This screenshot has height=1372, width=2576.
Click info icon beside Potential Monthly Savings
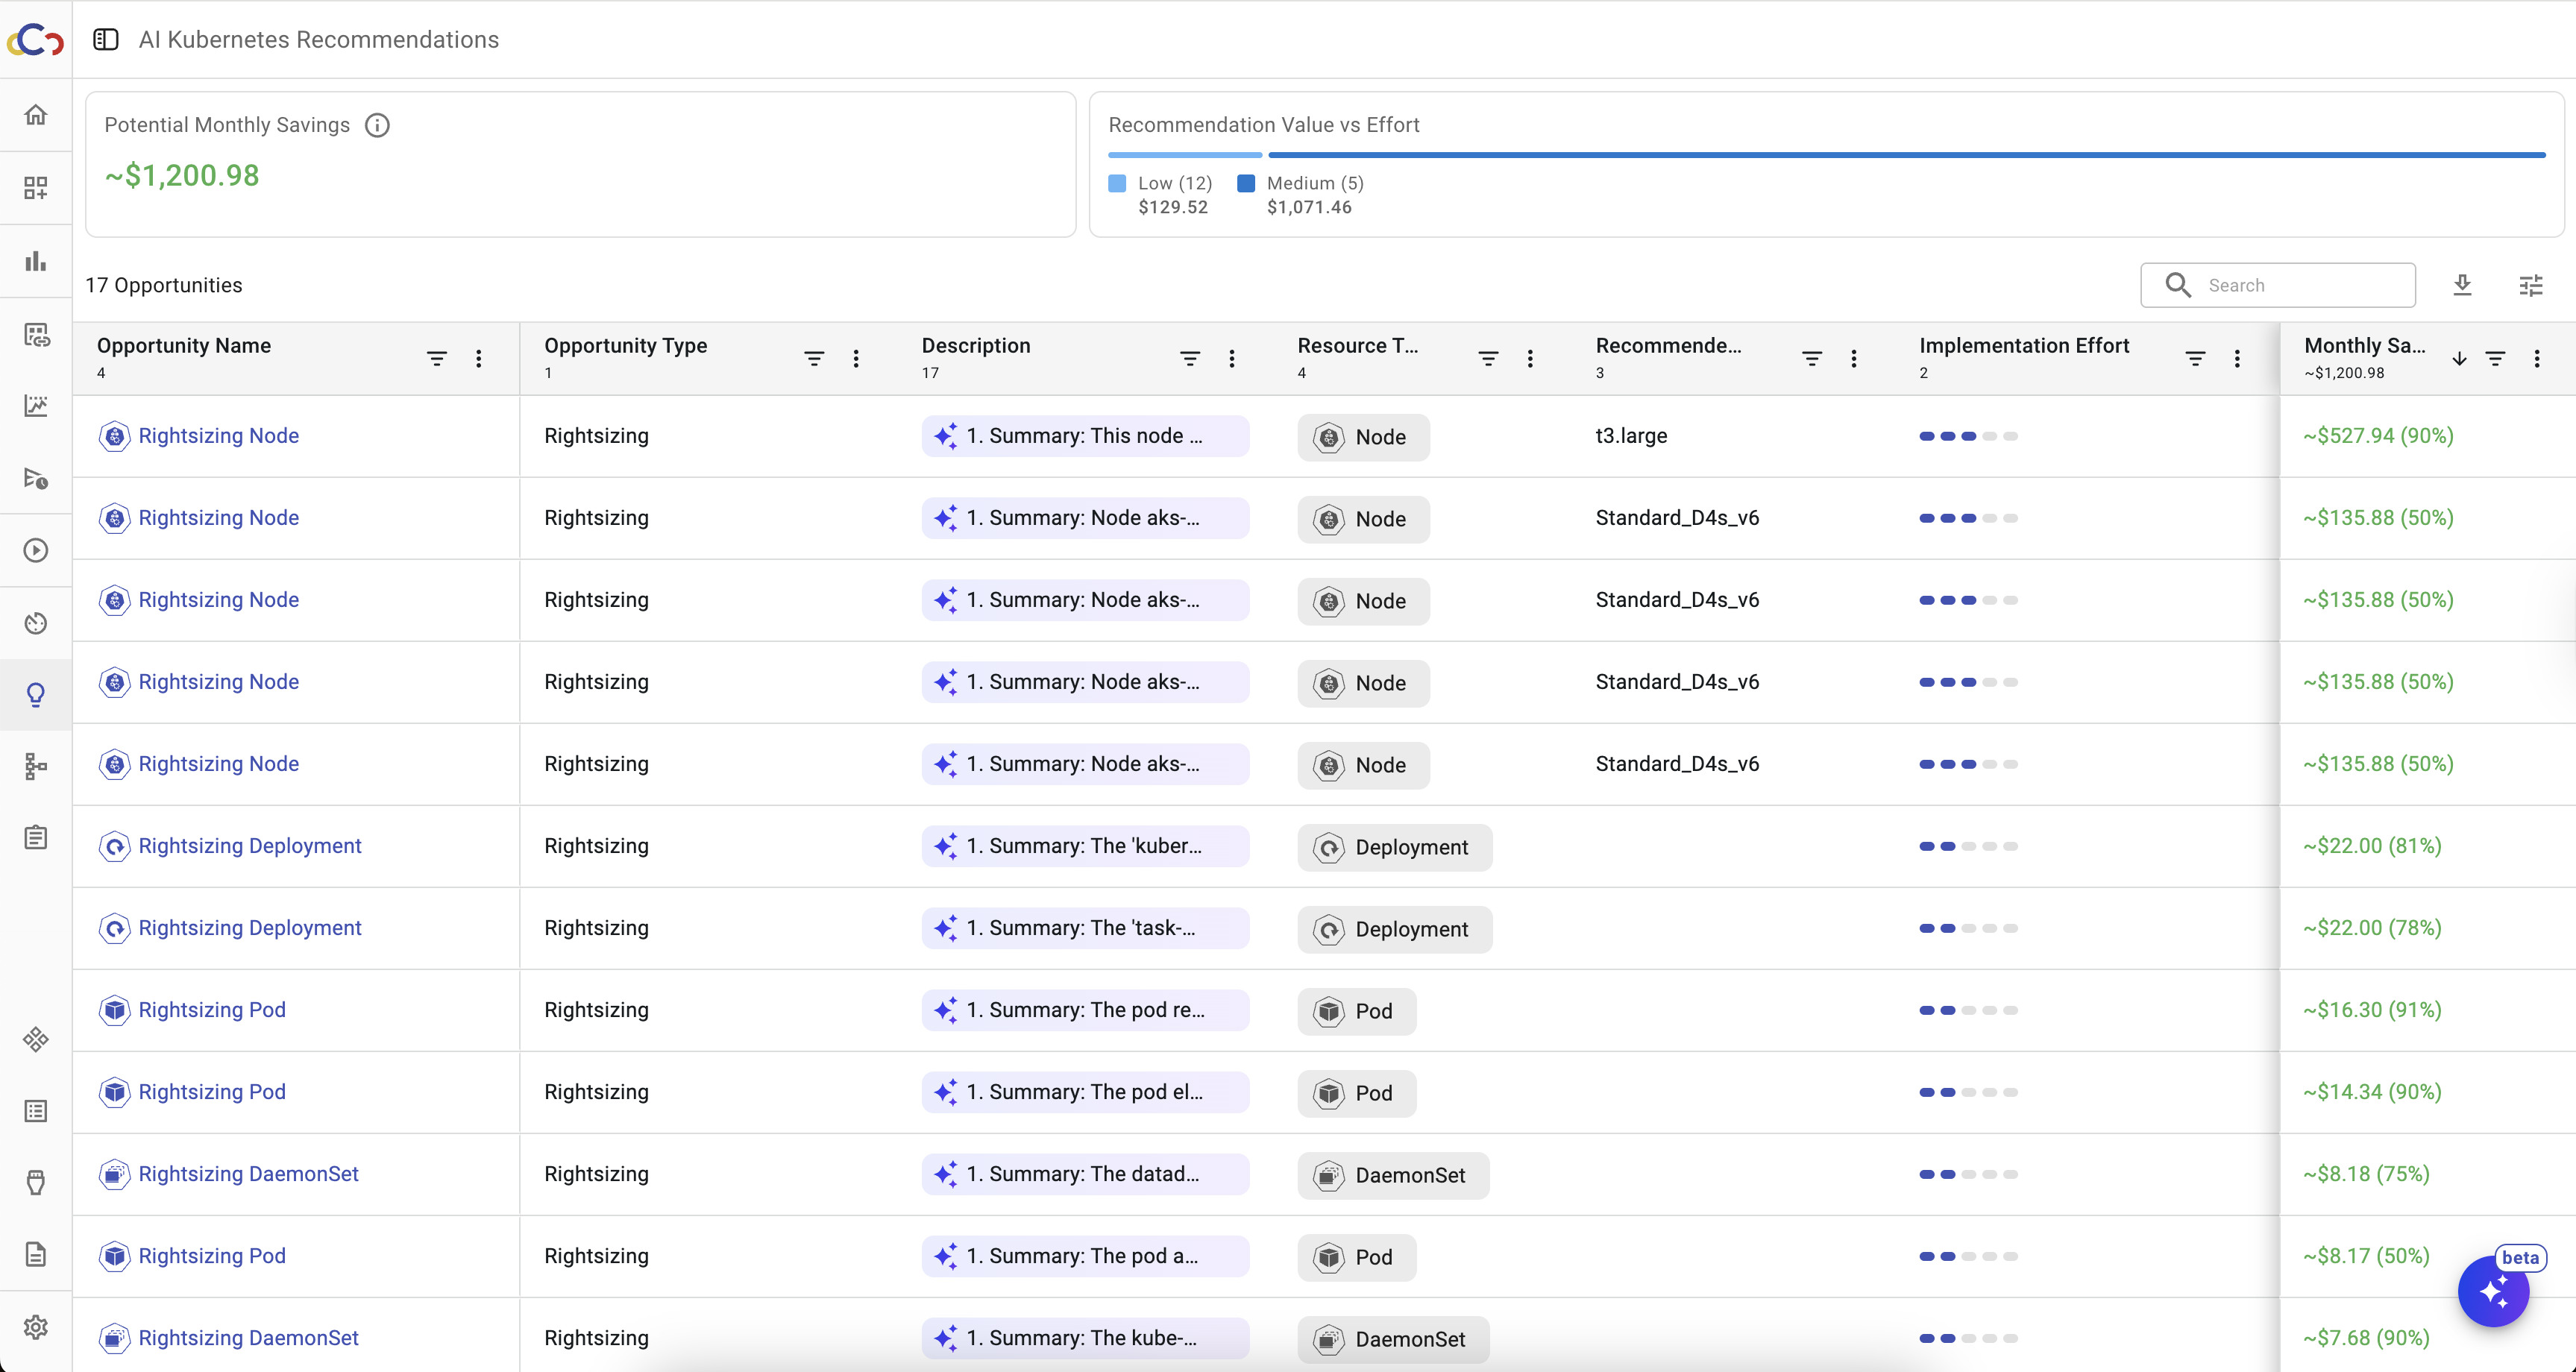point(377,125)
